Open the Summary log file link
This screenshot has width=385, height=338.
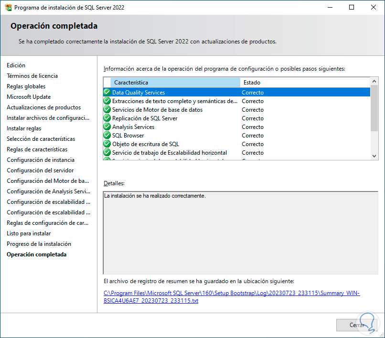click(x=232, y=297)
